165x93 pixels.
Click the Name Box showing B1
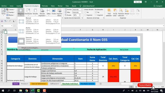(x=6, y=26)
